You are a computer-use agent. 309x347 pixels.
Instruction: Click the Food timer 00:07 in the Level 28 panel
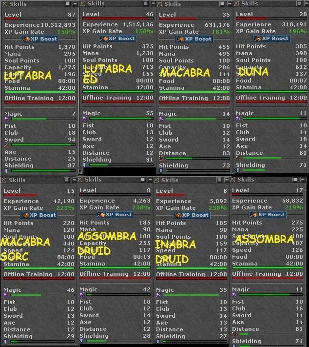coord(298,81)
